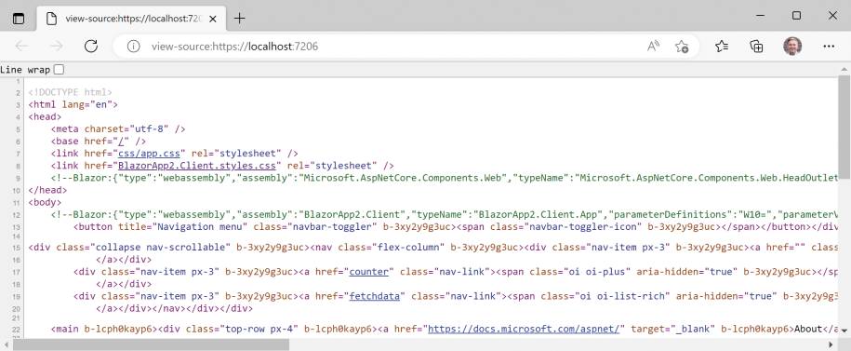Open the Collections panel
Image resolution: width=851 pixels, height=351 pixels.
coord(756,47)
